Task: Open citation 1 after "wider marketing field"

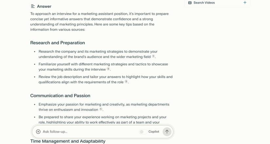Action: click(x=153, y=56)
